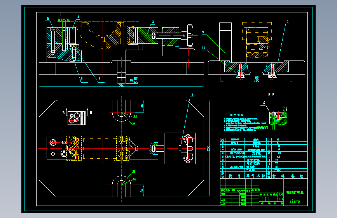This screenshot has height=218, width=337.
Task: Select the 160 width dimension on the side view
Action: tap(257, 81)
